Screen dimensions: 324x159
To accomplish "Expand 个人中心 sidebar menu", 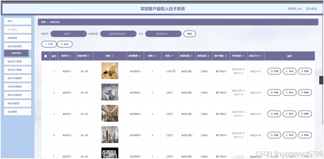I will [18, 30].
